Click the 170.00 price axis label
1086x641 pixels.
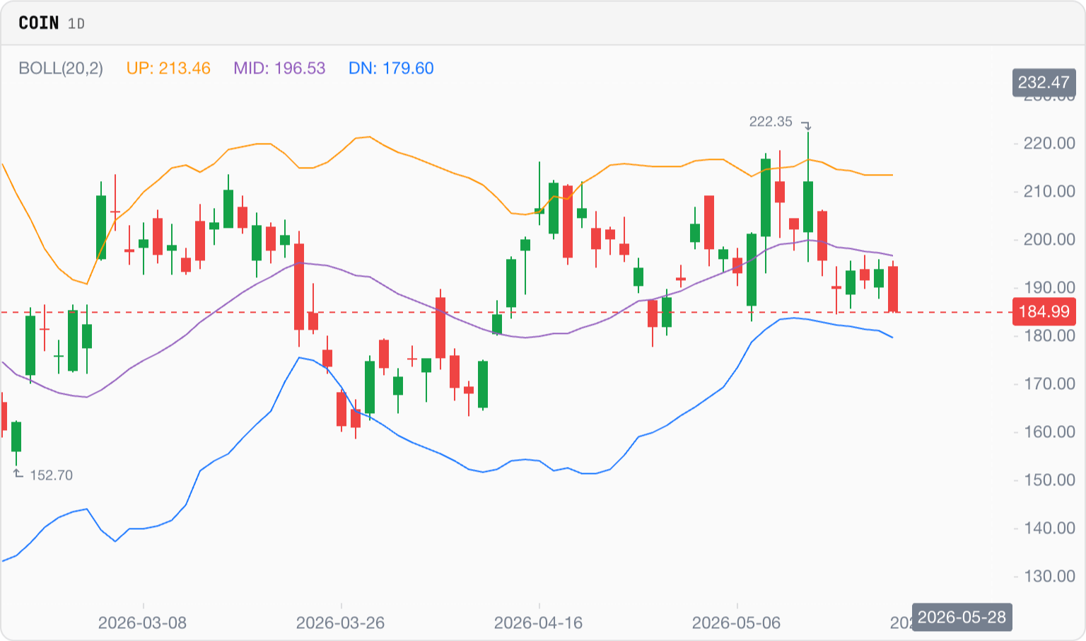click(x=1049, y=384)
